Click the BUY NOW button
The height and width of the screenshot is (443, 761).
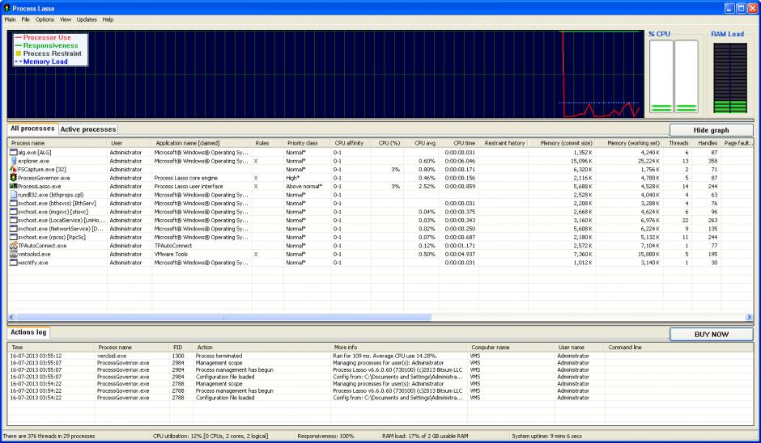(711, 334)
